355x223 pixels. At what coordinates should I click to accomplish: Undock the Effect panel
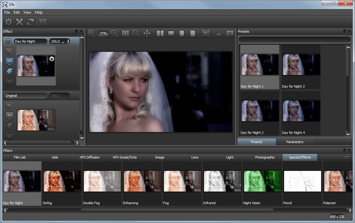pos(76,31)
